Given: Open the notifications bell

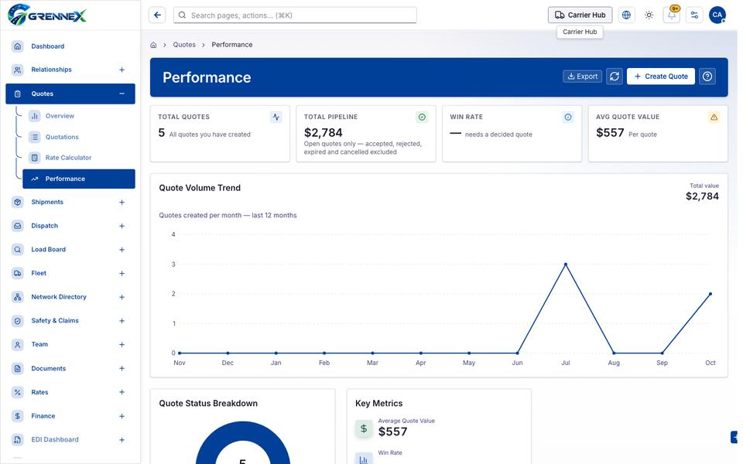Looking at the screenshot, I should point(672,15).
